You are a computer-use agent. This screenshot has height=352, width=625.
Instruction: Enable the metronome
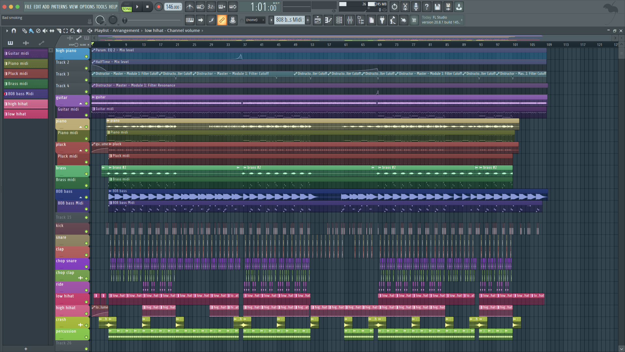tap(190, 7)
